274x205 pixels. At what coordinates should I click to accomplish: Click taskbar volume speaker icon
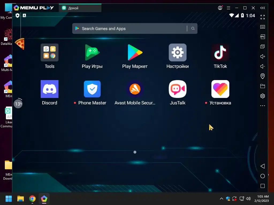tap(248, 199)
